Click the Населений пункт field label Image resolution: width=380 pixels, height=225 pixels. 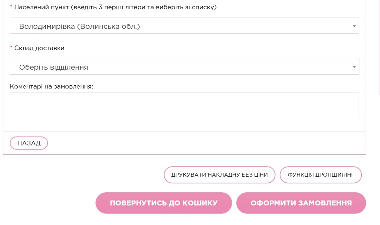point(42,7)
